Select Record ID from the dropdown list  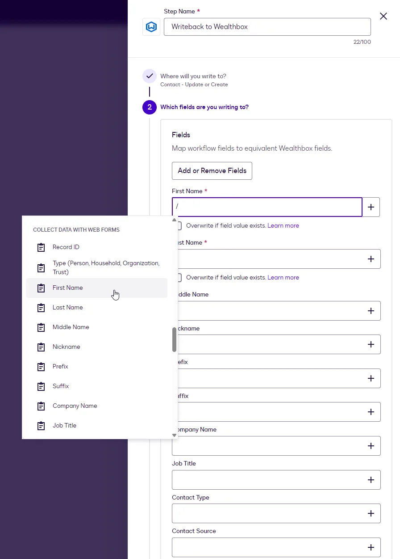[96, 247]
